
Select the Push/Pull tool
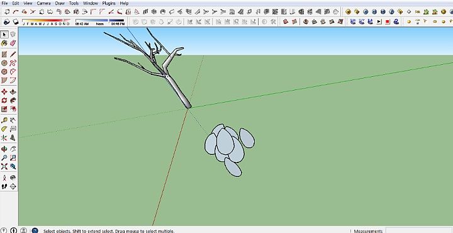tap(13, 92)
